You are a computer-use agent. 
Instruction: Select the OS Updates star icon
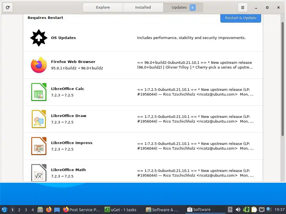[39, 38]
